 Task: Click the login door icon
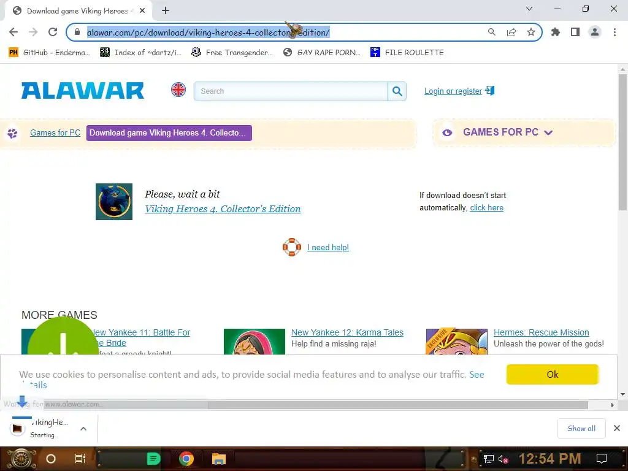[490, 91]
